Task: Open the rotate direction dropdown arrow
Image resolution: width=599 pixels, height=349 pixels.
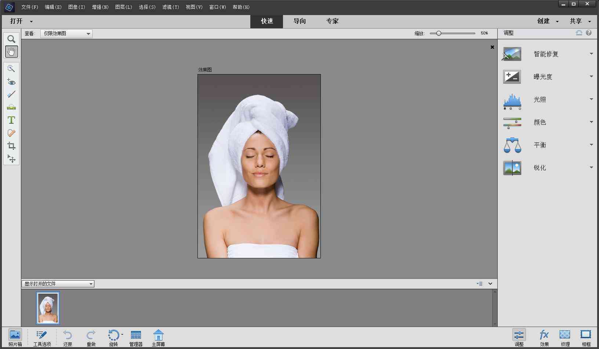Action: point(122,335)
